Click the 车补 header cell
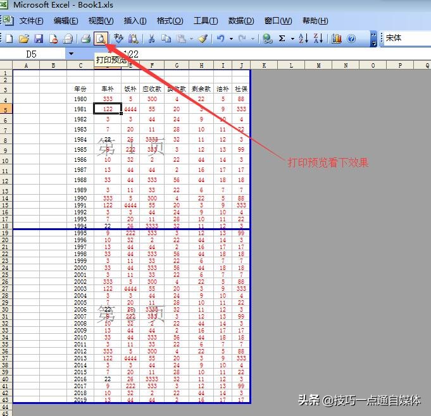Viewport: 431px width, 416px height. click(108, 89)
